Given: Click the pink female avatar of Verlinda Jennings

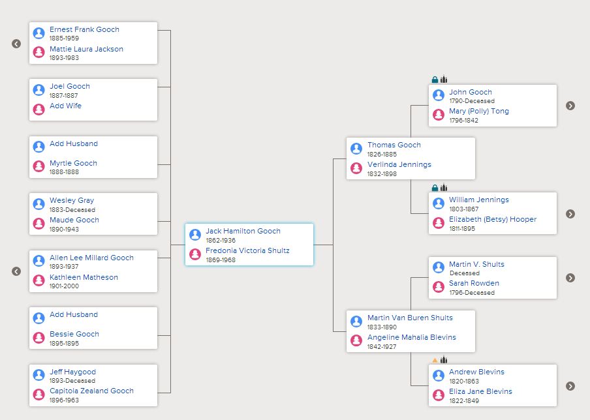Looking at the screenshot, I should 356,168.
